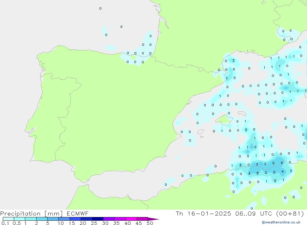307x225 pixels.
Task: Choose the dark navy 25–30 mm swatch
Action: [97, 219]
